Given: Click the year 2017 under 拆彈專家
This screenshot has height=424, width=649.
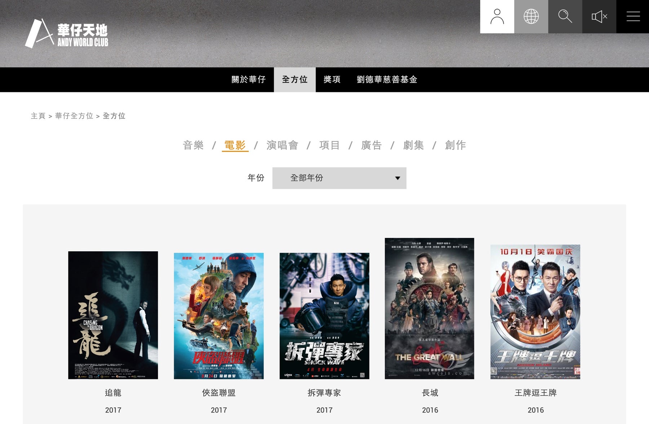Looking at the screenshot, I should pos(324,410).
